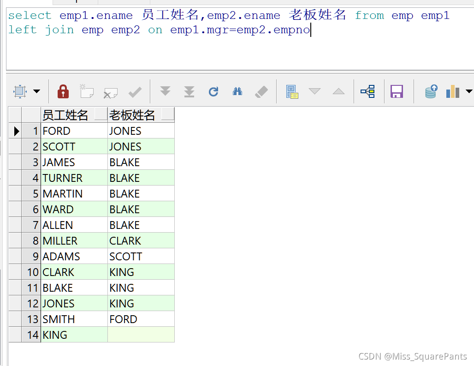Select the SCOTT cell in row 2
Image resolution: width=474 pixels, height=366 pixels.
coord(74,147)
